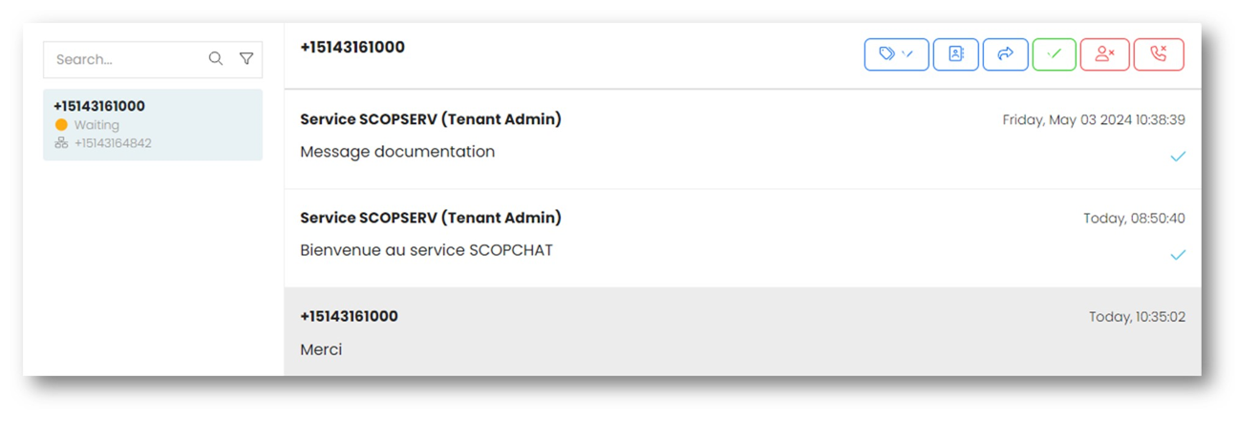Click the orange Waiting status dot
This screenshot has width=1258, height=442.
tap(61, 125)
